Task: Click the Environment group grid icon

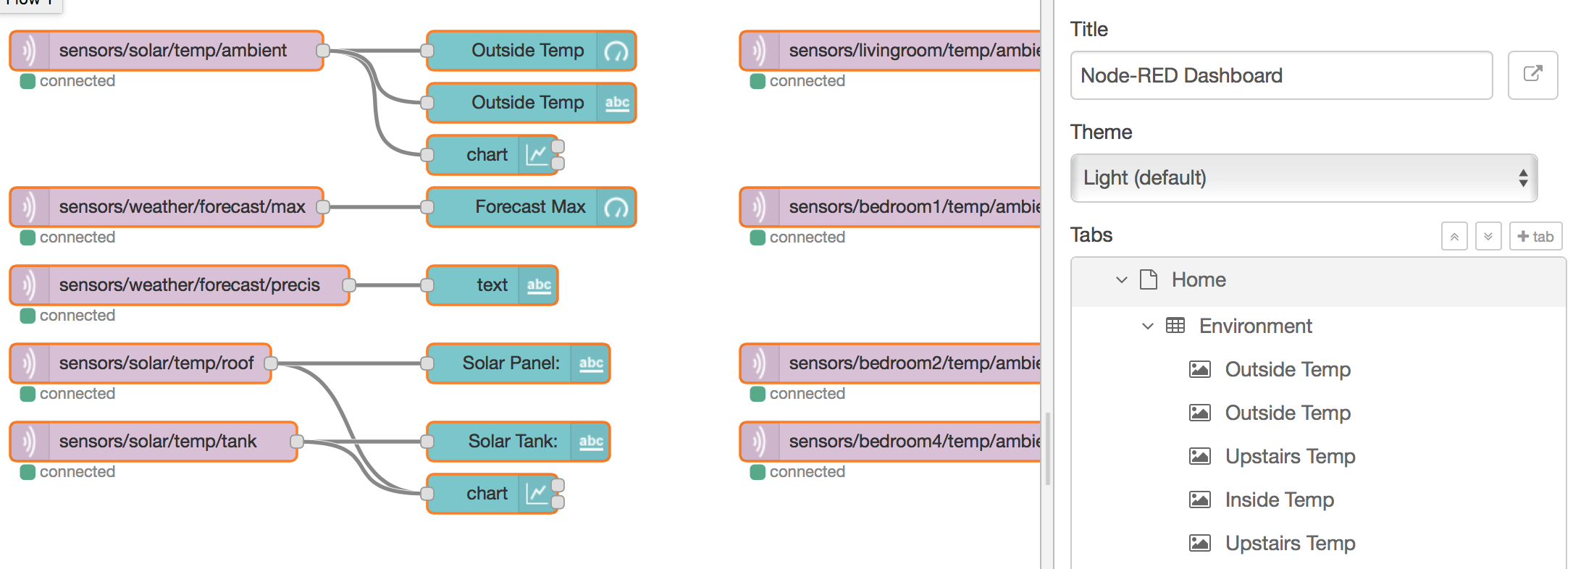Action: (x=1175, y=326)
